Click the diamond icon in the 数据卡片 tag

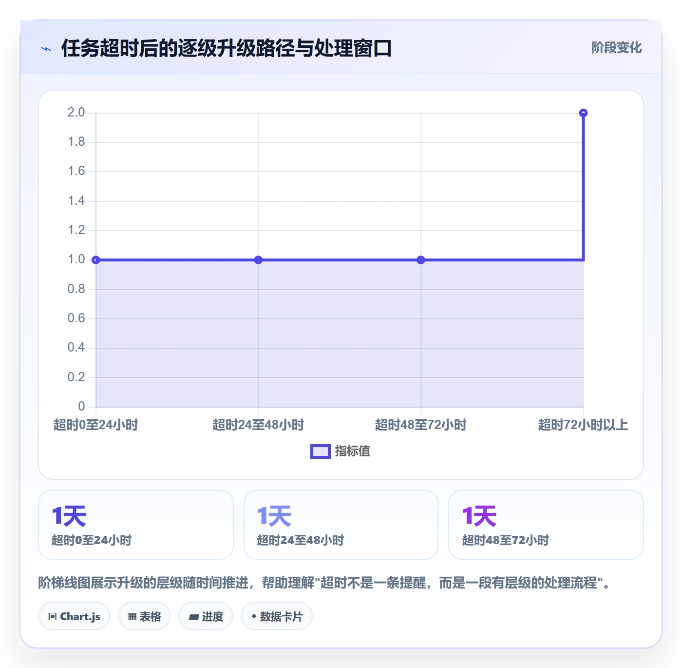tap(254, 616)
